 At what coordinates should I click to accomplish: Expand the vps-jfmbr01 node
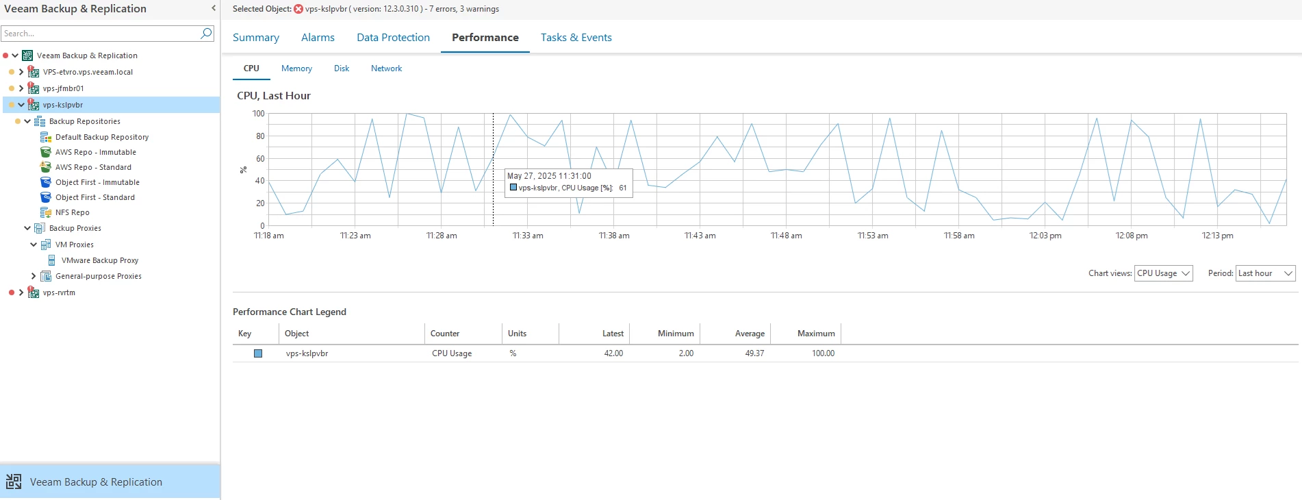pyautogui.click(x=21, y=88)
